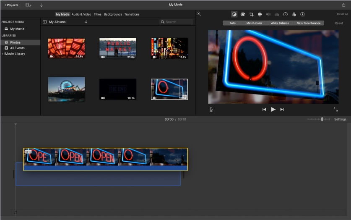Select the cropping tool
Viewport: 351px width, 220px height.
[251, 14]
